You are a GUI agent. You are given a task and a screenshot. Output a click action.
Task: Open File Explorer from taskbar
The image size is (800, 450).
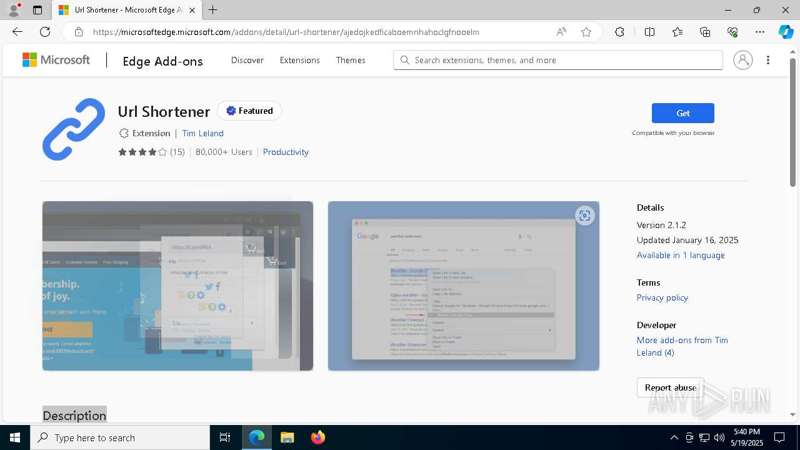coord(287,437)
